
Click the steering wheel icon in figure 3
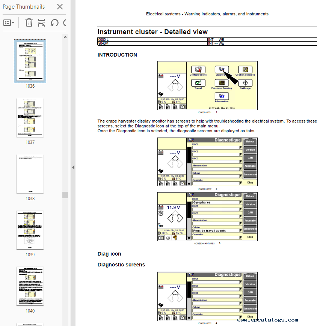click(161, 213)
